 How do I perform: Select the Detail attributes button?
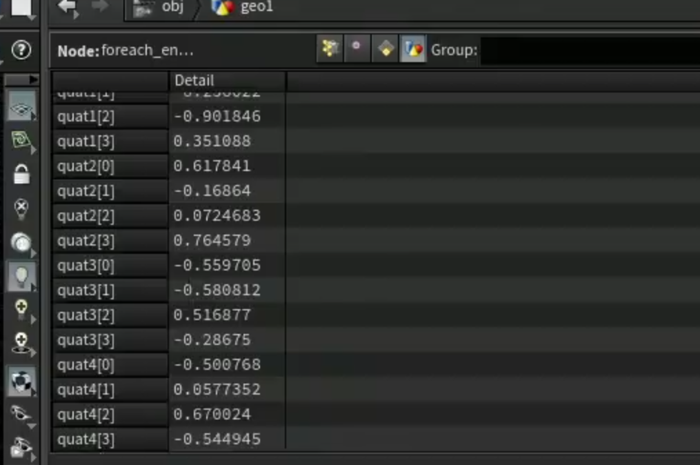(413, 49)
